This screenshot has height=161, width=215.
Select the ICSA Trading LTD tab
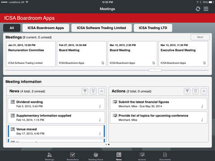click(153, 28)
